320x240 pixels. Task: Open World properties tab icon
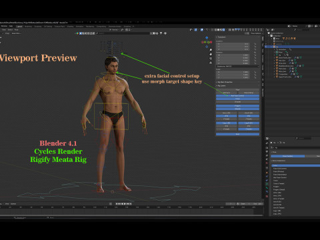(267, 163)
